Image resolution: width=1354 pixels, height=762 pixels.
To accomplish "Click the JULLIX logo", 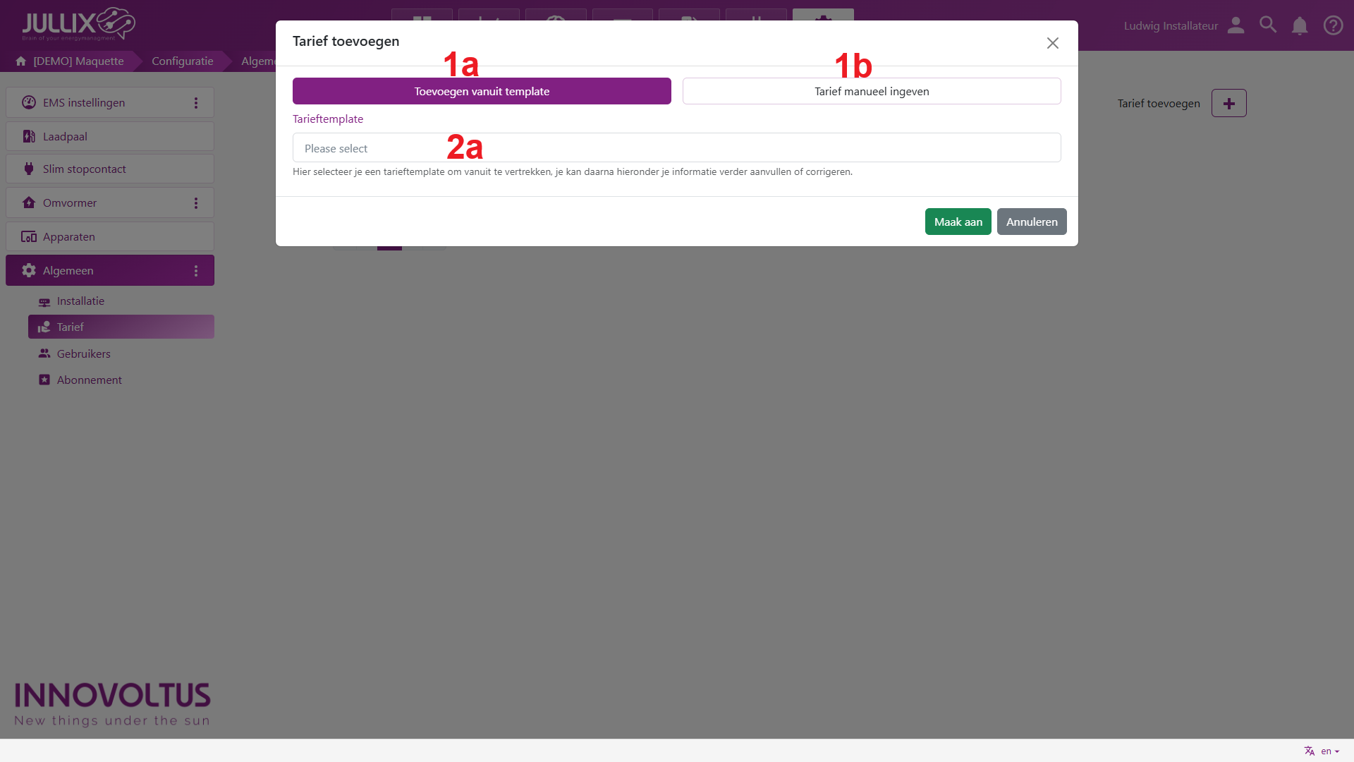I will pos(78,24).
